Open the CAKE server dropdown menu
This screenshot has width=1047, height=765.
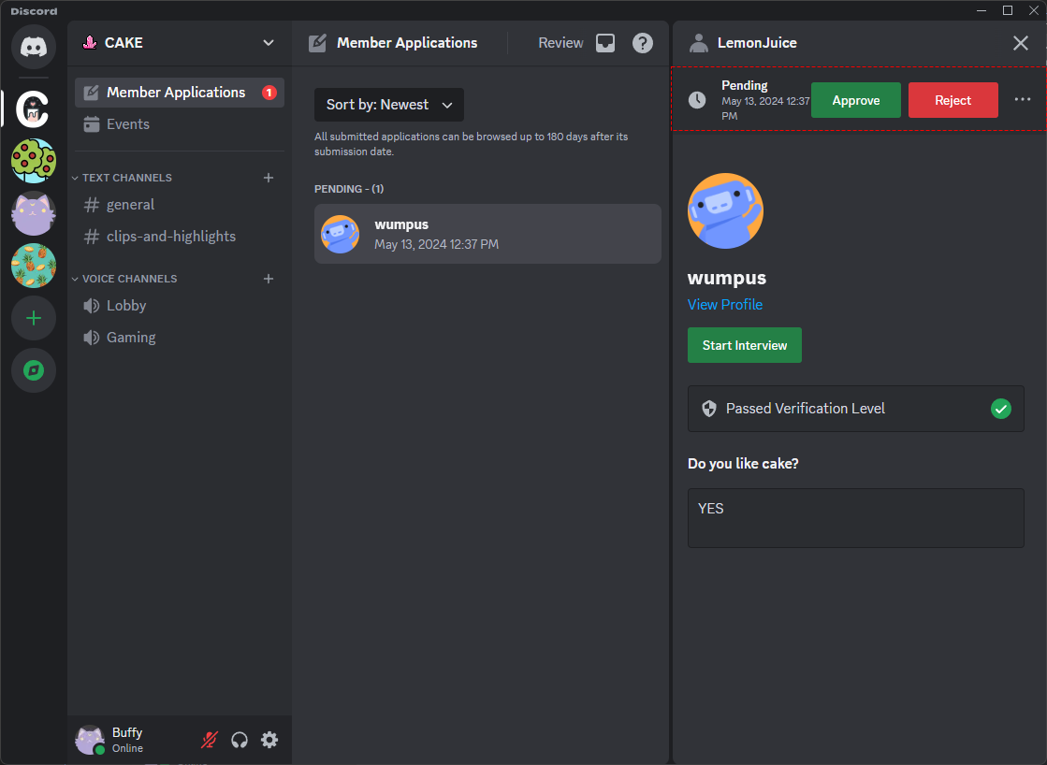pos(268,42)
